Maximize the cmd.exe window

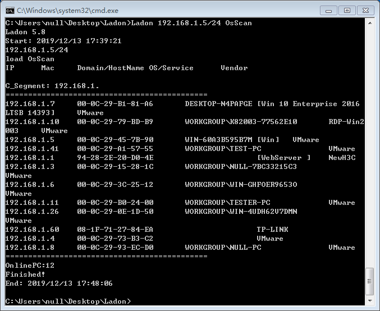coord(347,11)
